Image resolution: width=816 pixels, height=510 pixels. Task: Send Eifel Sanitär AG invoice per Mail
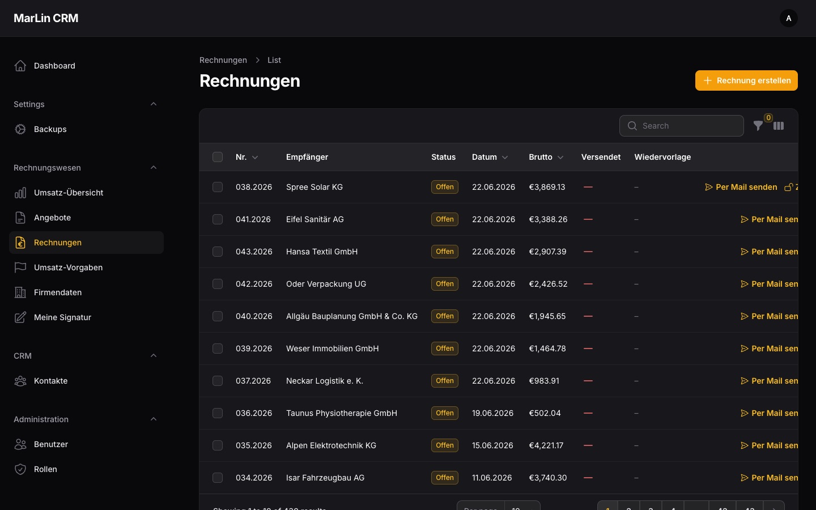[769, 219]
